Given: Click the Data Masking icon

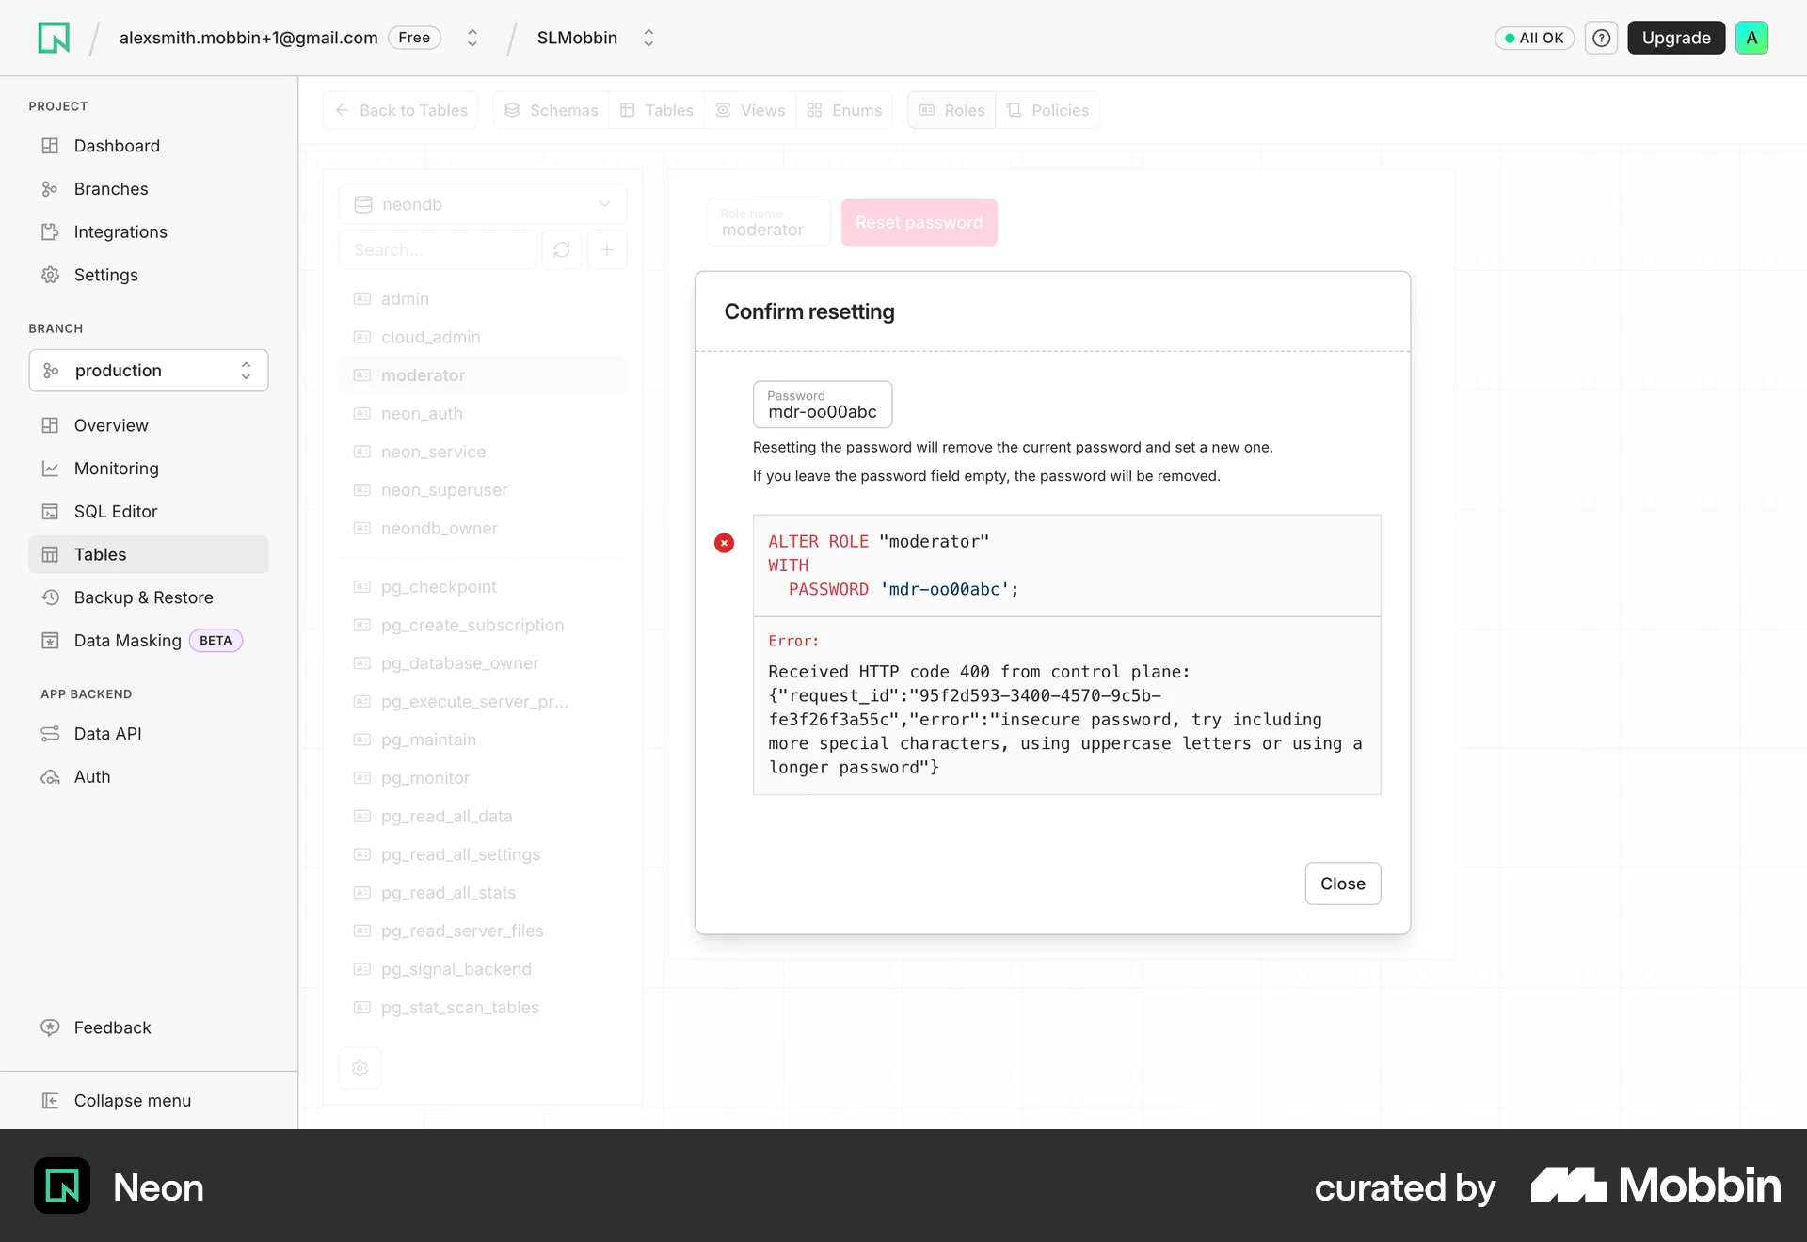Looking at the screenshot, I should 50,641.
